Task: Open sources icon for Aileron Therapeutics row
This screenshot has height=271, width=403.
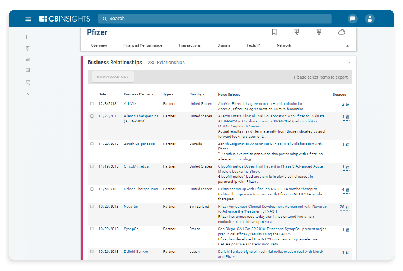Action: click(x=348, y=117)
